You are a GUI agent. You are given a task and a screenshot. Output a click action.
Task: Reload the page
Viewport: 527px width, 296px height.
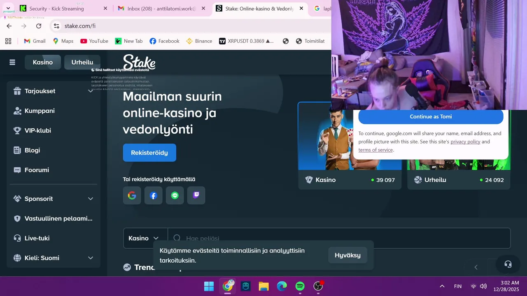click(39, 26)
